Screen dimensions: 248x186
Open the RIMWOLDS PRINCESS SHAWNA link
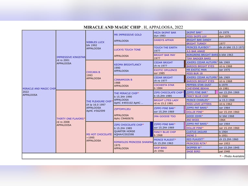click(x=133, y=142)
